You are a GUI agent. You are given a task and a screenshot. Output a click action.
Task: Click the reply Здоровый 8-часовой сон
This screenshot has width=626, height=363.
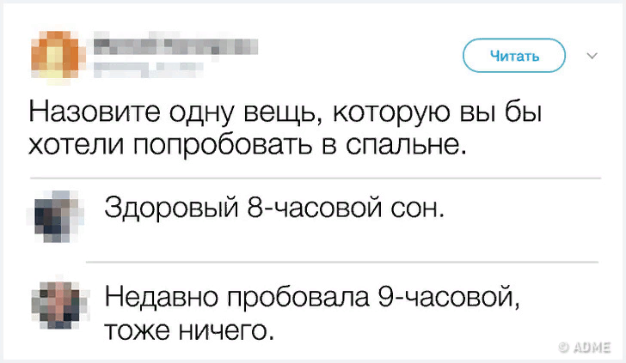274,208
